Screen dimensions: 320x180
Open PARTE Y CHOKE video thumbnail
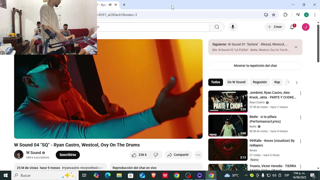[x=228, y=101]
